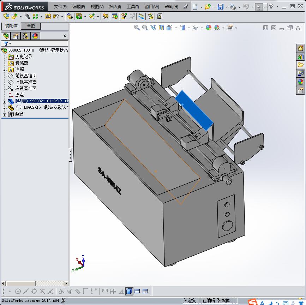Open the PropertyManager tab icon

[x=16, y=36]
